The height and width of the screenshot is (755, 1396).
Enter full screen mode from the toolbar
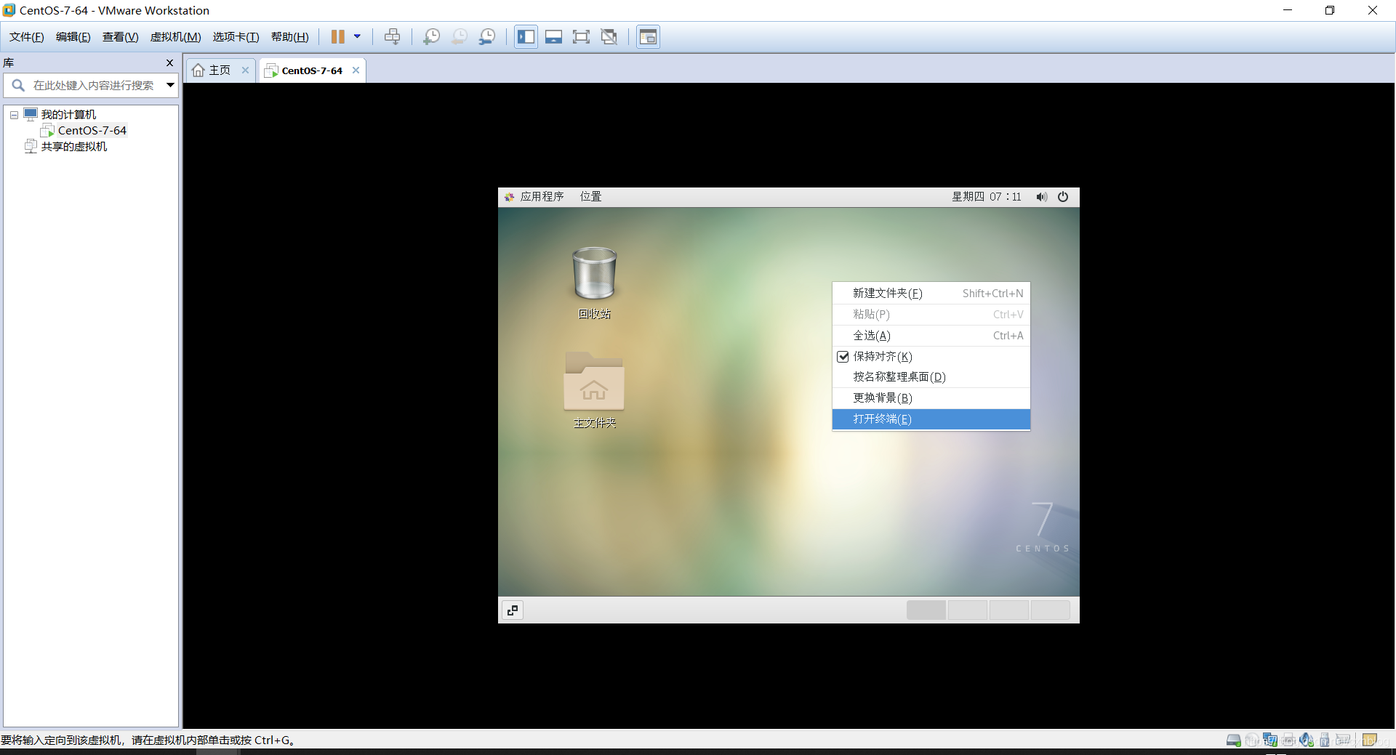581,36
